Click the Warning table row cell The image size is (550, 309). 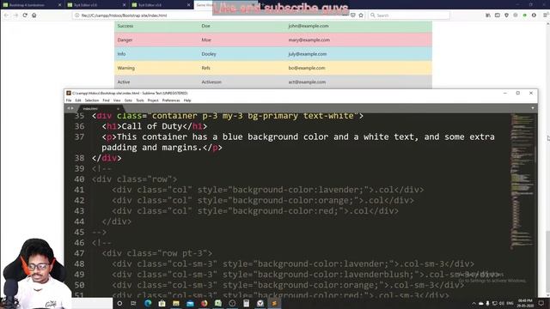pos(126,68)
